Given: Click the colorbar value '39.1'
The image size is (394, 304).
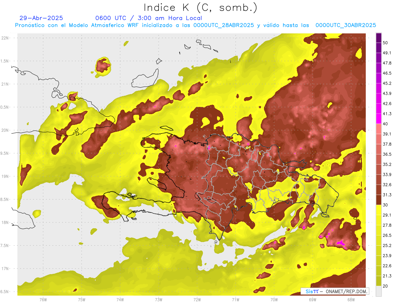Looking at the screenshot, I should [387, 134].
